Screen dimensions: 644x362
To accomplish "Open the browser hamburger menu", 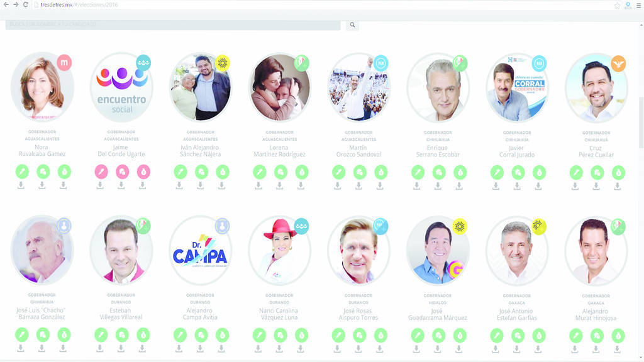I will click(639, 5).
